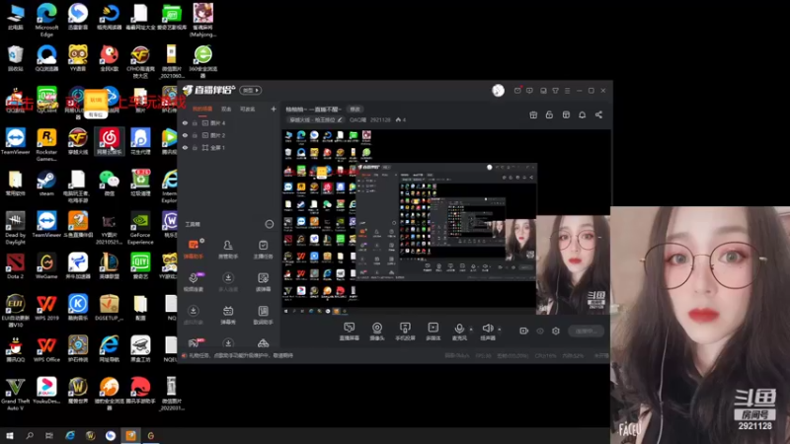The height and width of the screenshot is (444, 790).
Task: Switch to the 我的场景 tab
Action: (202, 109)
